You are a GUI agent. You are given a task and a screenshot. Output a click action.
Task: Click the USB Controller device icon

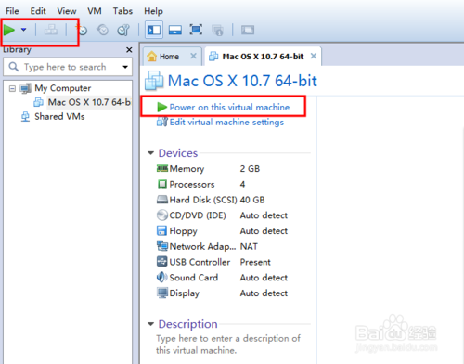[162, 262]
